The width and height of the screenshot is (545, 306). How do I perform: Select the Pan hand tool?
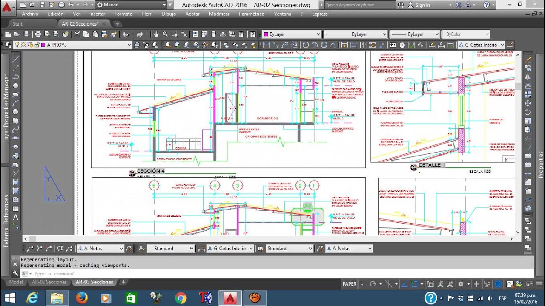coord(156,34)
